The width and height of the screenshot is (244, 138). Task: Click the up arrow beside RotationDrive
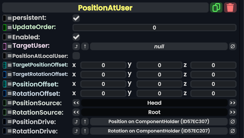pyautogui.click(x=85, y=131)
